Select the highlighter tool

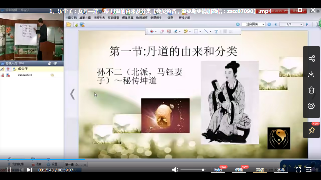(186, 31)
